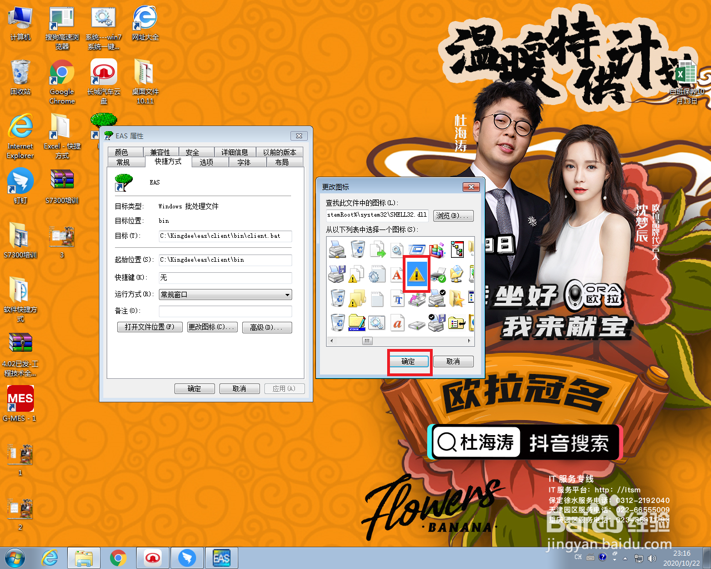Open the EAS taskbar button

click(222, 558)
